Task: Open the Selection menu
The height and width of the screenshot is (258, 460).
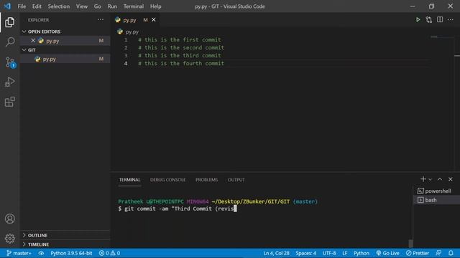Action: click(59, 6)
